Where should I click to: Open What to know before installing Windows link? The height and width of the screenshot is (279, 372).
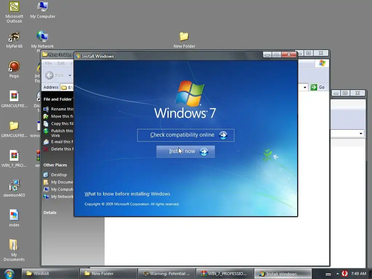click(x=127, y=194)
